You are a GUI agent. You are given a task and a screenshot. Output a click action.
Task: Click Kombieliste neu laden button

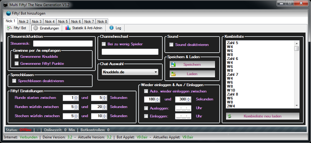coord(263,116)
